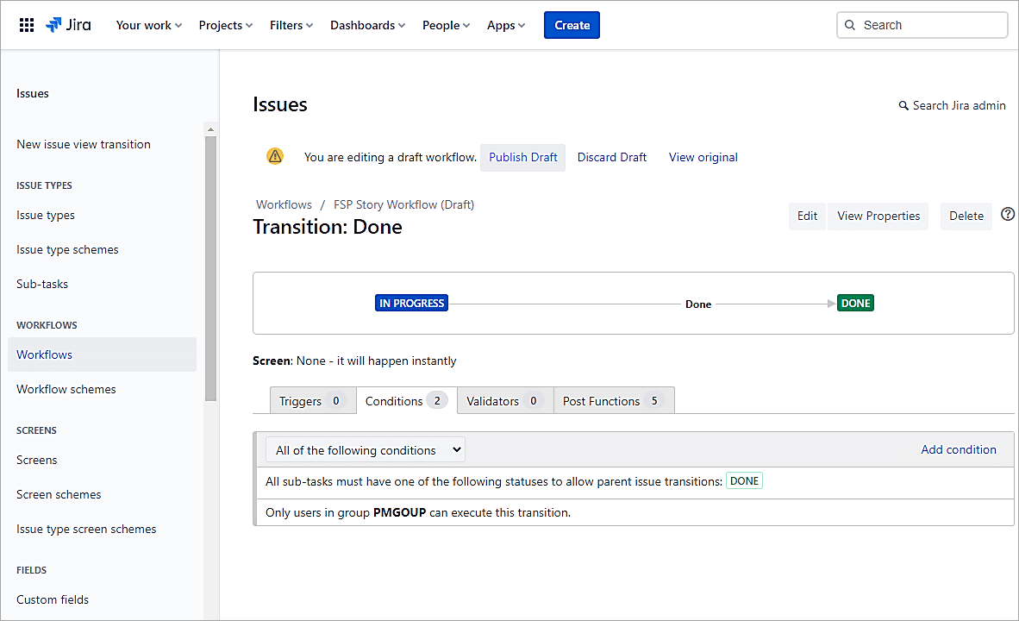Viewport: 1019px width, 621px height.
Task: Click the Jira logo
Action: tap(69, 25)
